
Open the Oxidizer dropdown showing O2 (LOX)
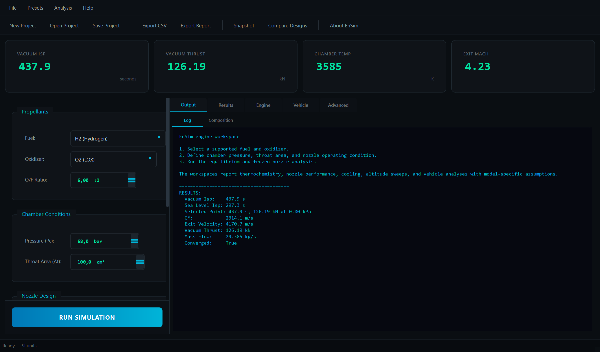coord(113,159)
